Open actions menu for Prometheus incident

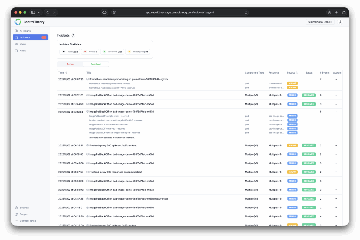336,79
